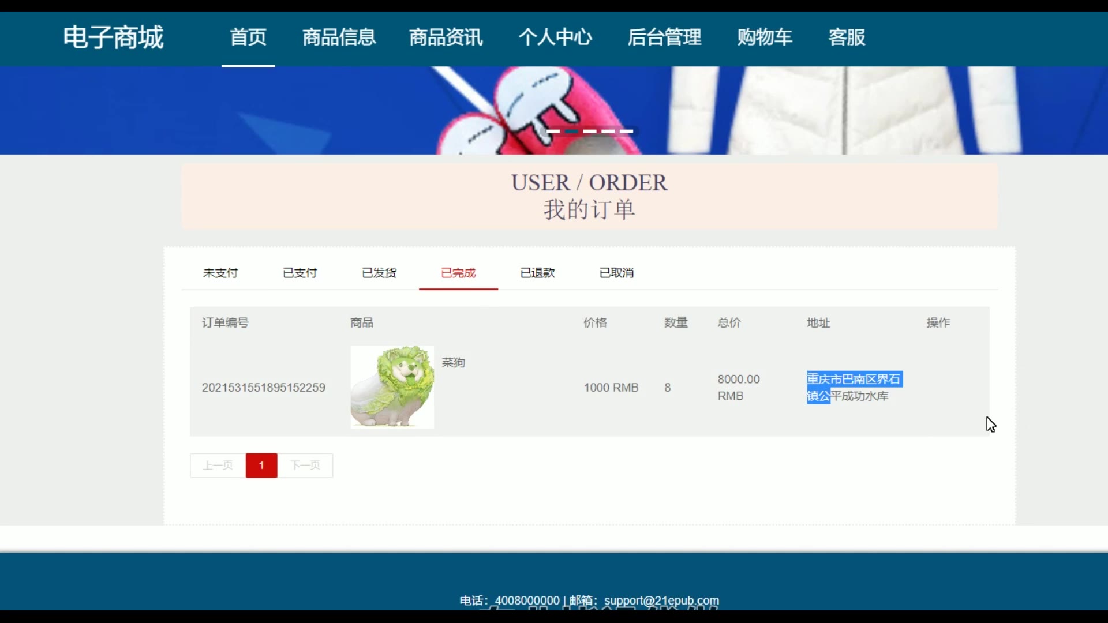The image size is (1108, 623).
Task: Click order number 2021531551895152259
Action: click(264, 388)
